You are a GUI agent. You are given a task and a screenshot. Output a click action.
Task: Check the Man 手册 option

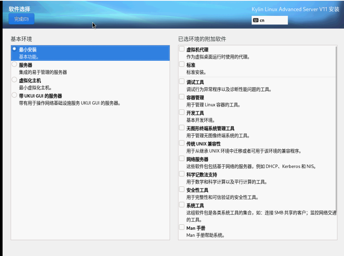(182, 228)
